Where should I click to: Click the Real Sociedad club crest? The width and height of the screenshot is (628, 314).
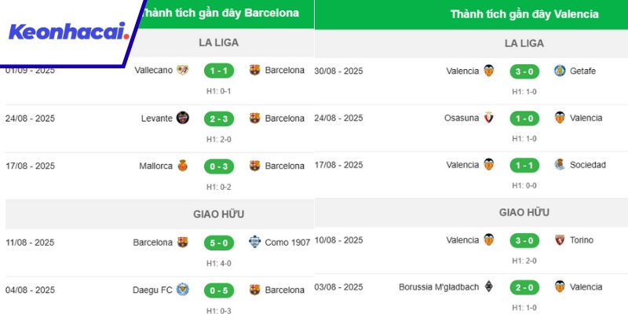coord(560,165)
